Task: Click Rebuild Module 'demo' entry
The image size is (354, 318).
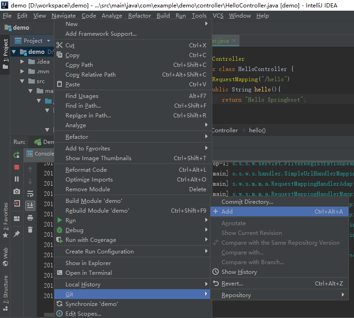Action: point(133,211)
